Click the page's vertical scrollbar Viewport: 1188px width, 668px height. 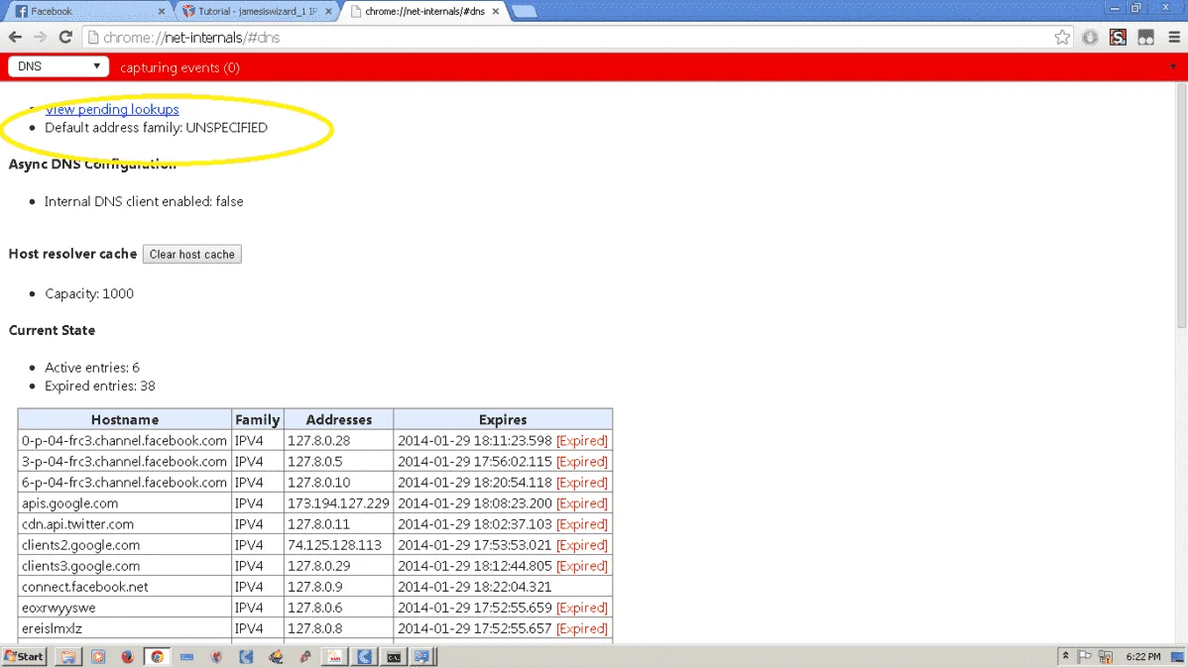[x=1181, y=206]
